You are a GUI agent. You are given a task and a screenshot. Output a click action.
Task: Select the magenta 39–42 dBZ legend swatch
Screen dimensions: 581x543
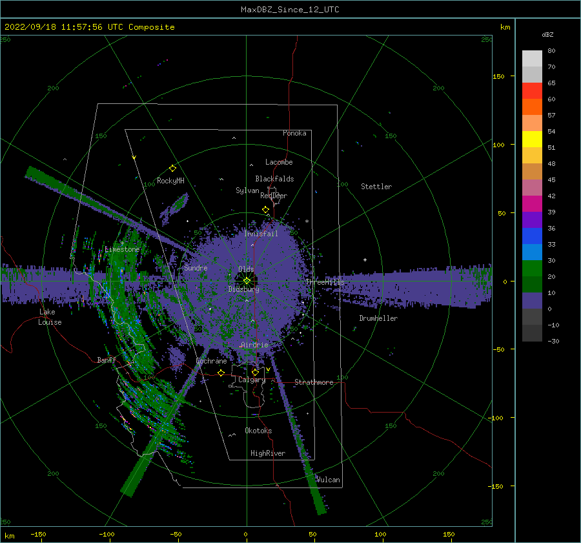click(x=532, y=204)
